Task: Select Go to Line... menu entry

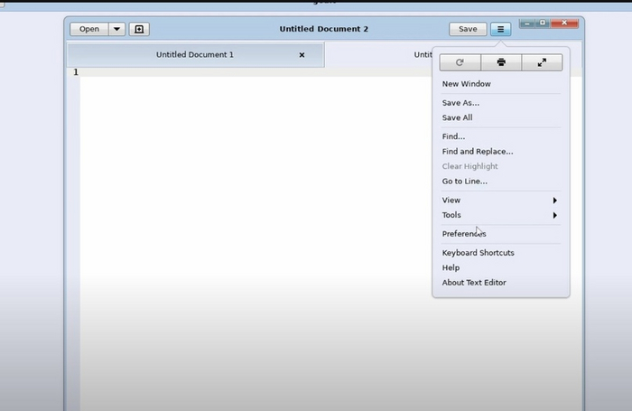Action: pos(500,182)
